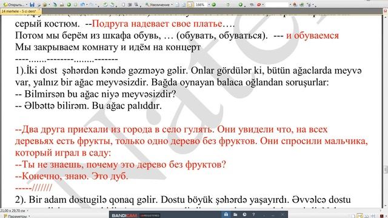Set actual size page view icon
Screen dimensions: 388x218
click(177, 5)
